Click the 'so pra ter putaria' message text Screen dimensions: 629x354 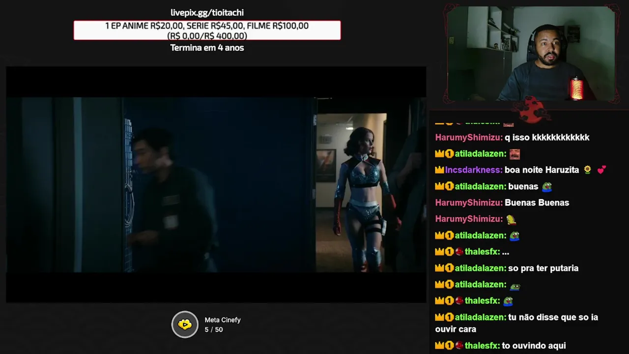point(543,268)
